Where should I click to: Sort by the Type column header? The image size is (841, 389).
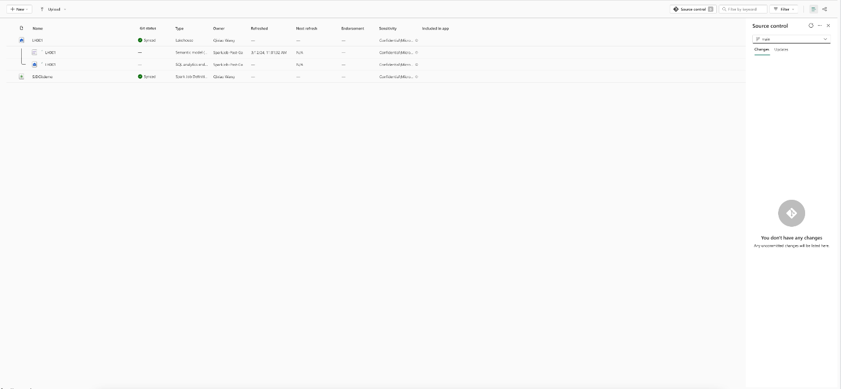179,28
